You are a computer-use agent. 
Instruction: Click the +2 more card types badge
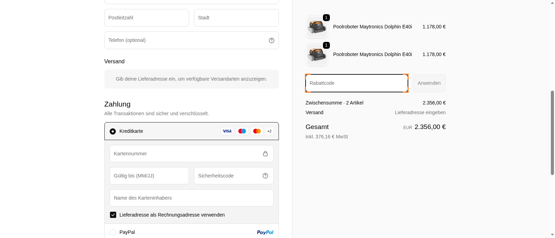[270, 131]
